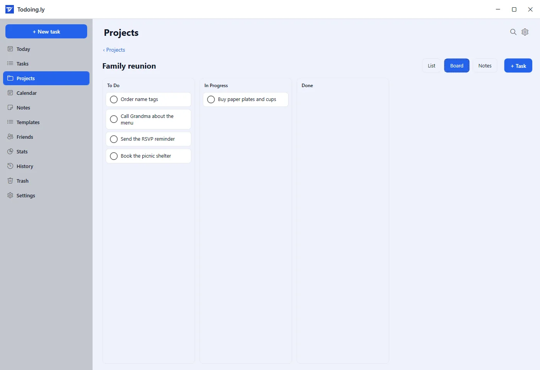The width and height of the screenshot is (540, 370).
Task: Mark 'Buy paper plates and cups' done
Action: click(211, 99)
